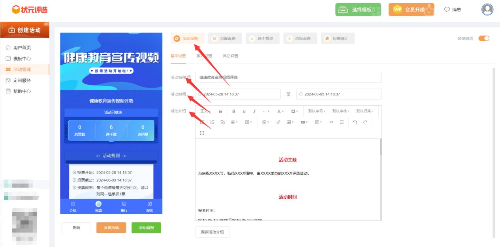Enter fullscreen editing mode
Viewport: 500px width, 247px height.
(x=202, y=133)
